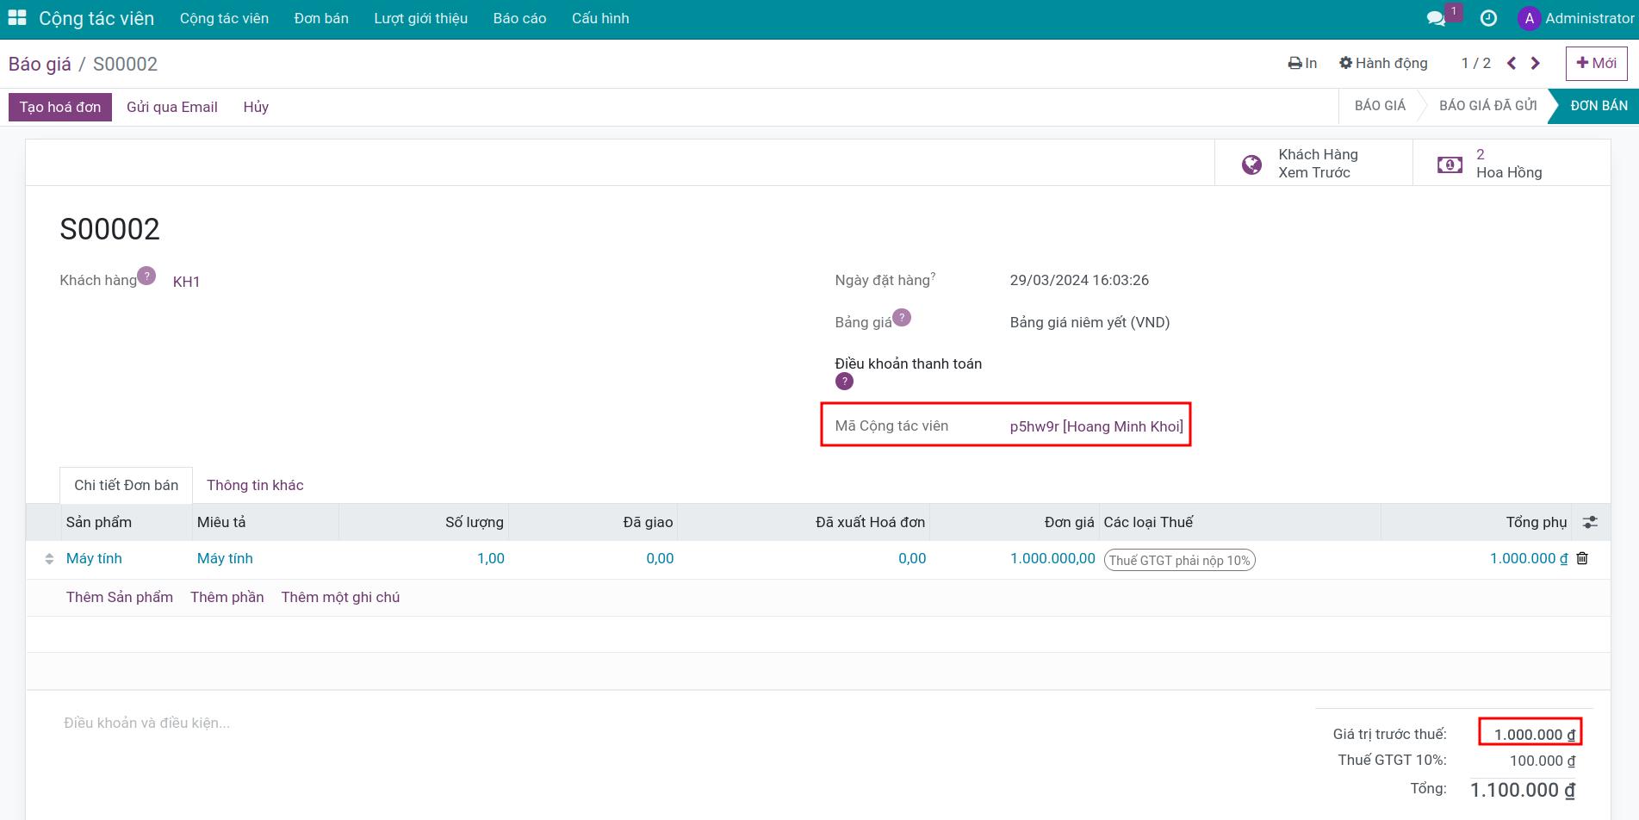
Task: Open Đơn bán menu
Action: tap(321, 18)
